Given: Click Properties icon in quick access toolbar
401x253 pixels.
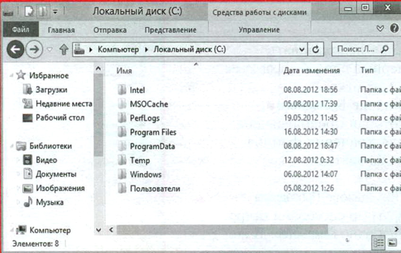Looking at the screenshot, I should pyautogui.click(x=29, y=11).
